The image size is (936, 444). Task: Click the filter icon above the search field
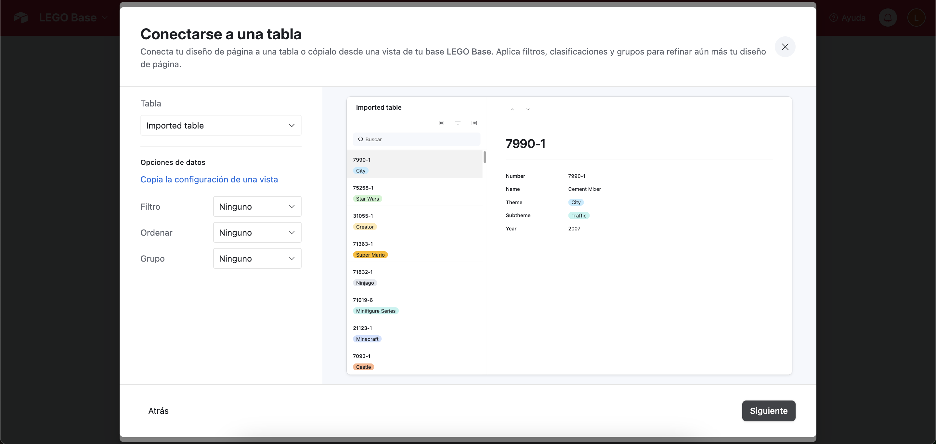tap(458, 123)
